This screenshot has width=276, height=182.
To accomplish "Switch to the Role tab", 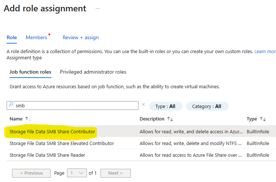I will [x=12, y=37].
